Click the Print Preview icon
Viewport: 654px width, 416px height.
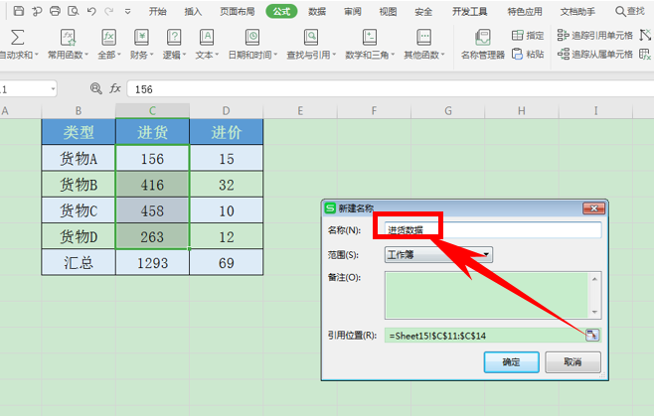(73, 11)
